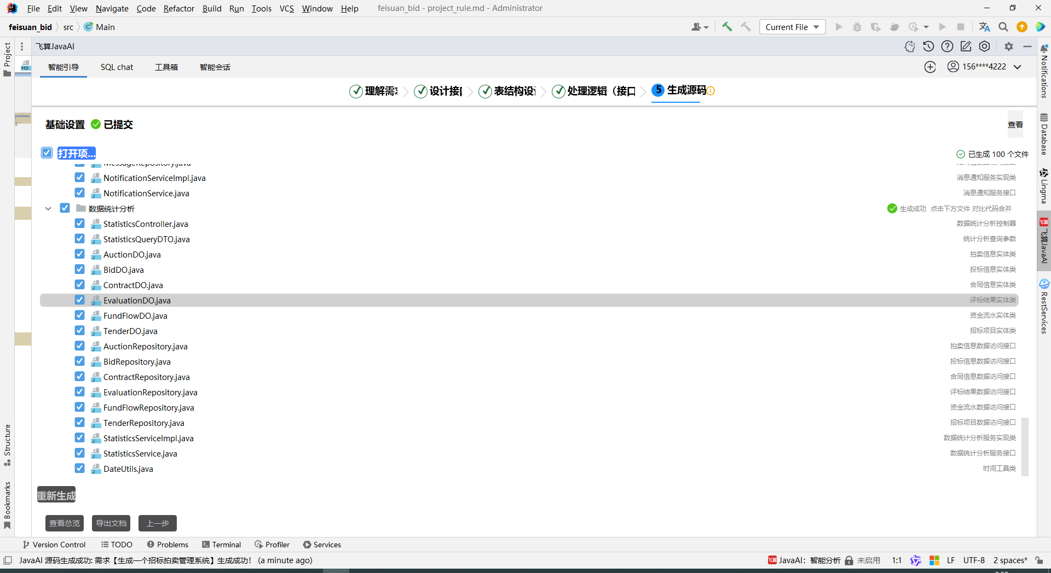Click the padlock icon at the status bar end
1051x573 pixels.
point(1039,560)
